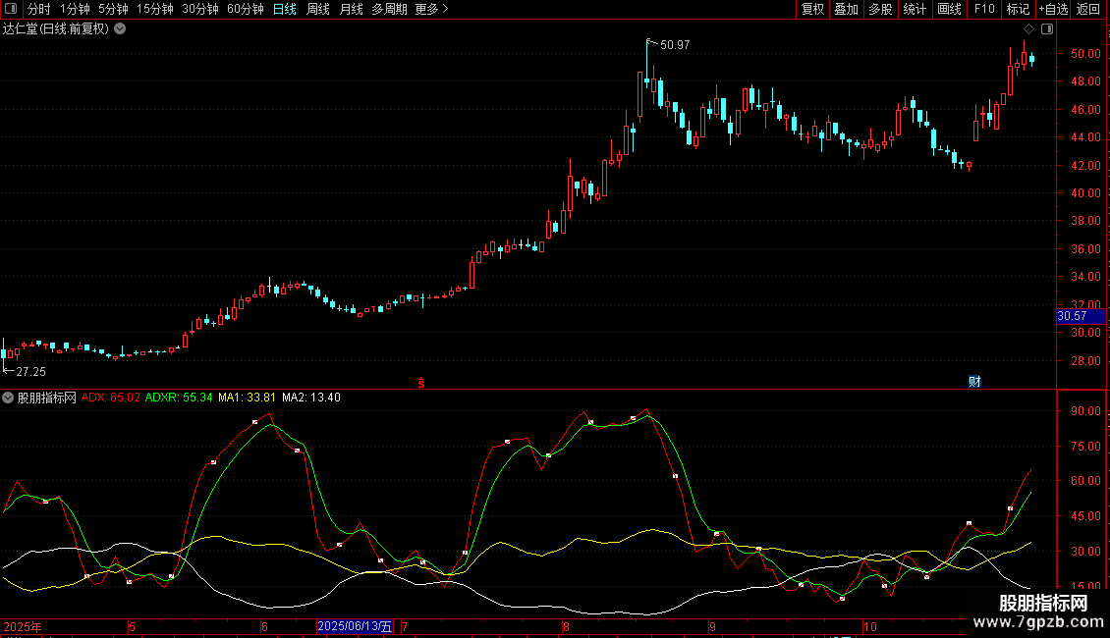The height and width of the screenshot is (638, 1110).
Task: Toggle the left panel icon before 分时
Action: pyautogui.click(x=11, y=9)
